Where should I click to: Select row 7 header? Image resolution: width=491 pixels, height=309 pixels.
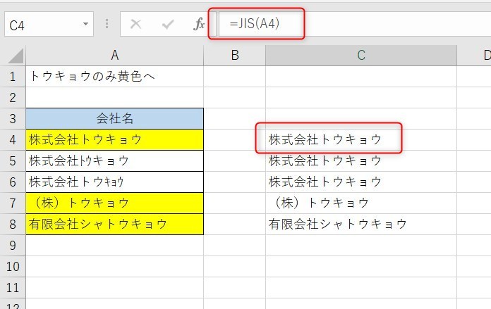pyautogui.click(x=13, y=203)
